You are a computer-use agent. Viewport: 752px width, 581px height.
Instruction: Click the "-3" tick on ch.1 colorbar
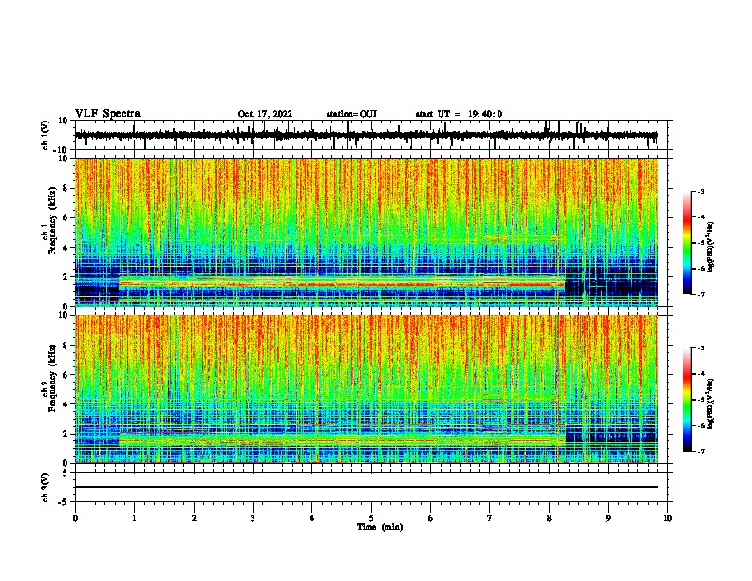click(x=700, y=191)
